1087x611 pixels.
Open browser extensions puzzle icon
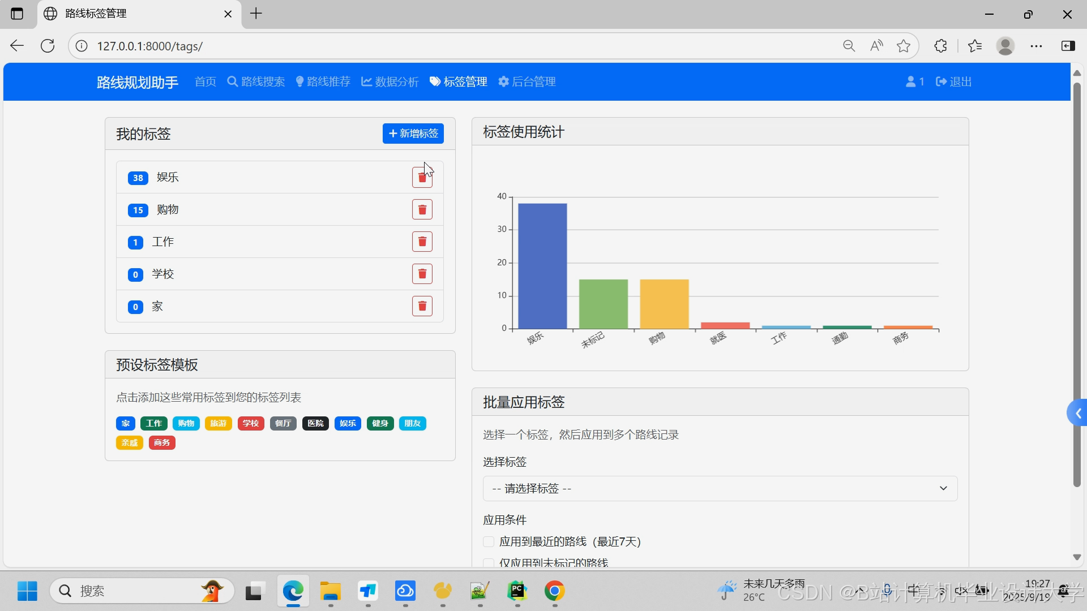coord(940,46)
